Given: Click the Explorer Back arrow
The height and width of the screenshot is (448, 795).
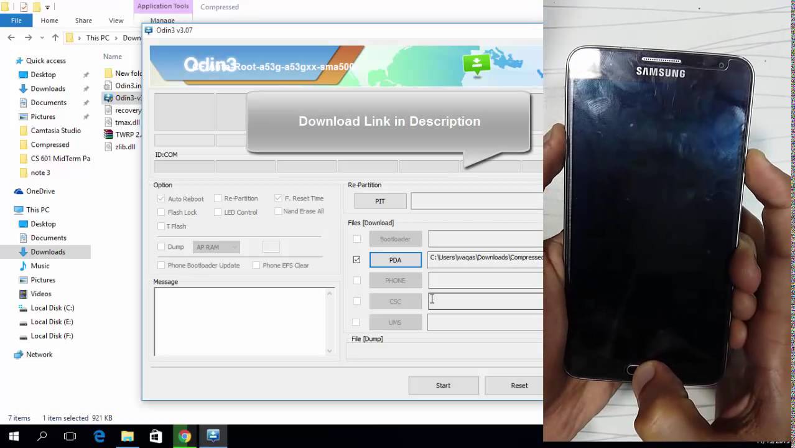Looking at the screenshot, I should (x=11, y=37).
